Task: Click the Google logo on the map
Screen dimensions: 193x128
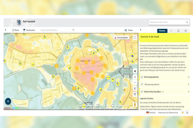Action: coord(7,108)
